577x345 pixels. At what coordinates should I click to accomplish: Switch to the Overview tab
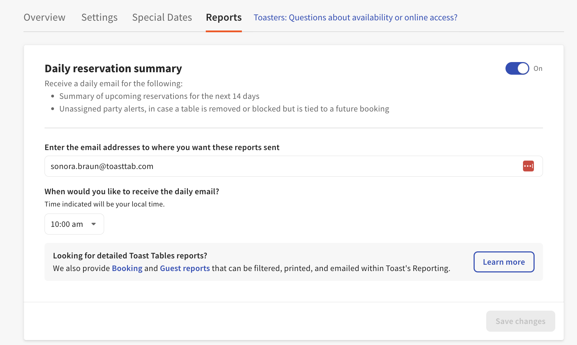pos(44,17)
